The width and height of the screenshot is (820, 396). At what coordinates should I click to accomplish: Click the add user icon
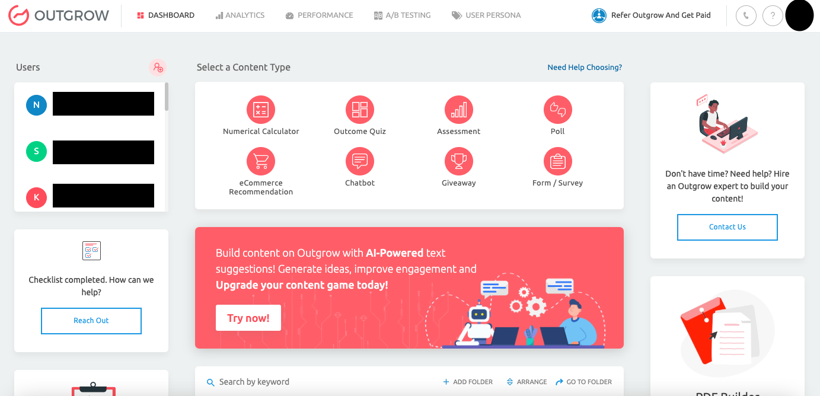(158, 68)
